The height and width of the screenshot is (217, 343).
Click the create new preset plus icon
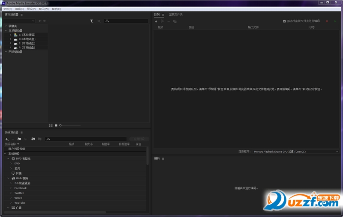(7, 139)
